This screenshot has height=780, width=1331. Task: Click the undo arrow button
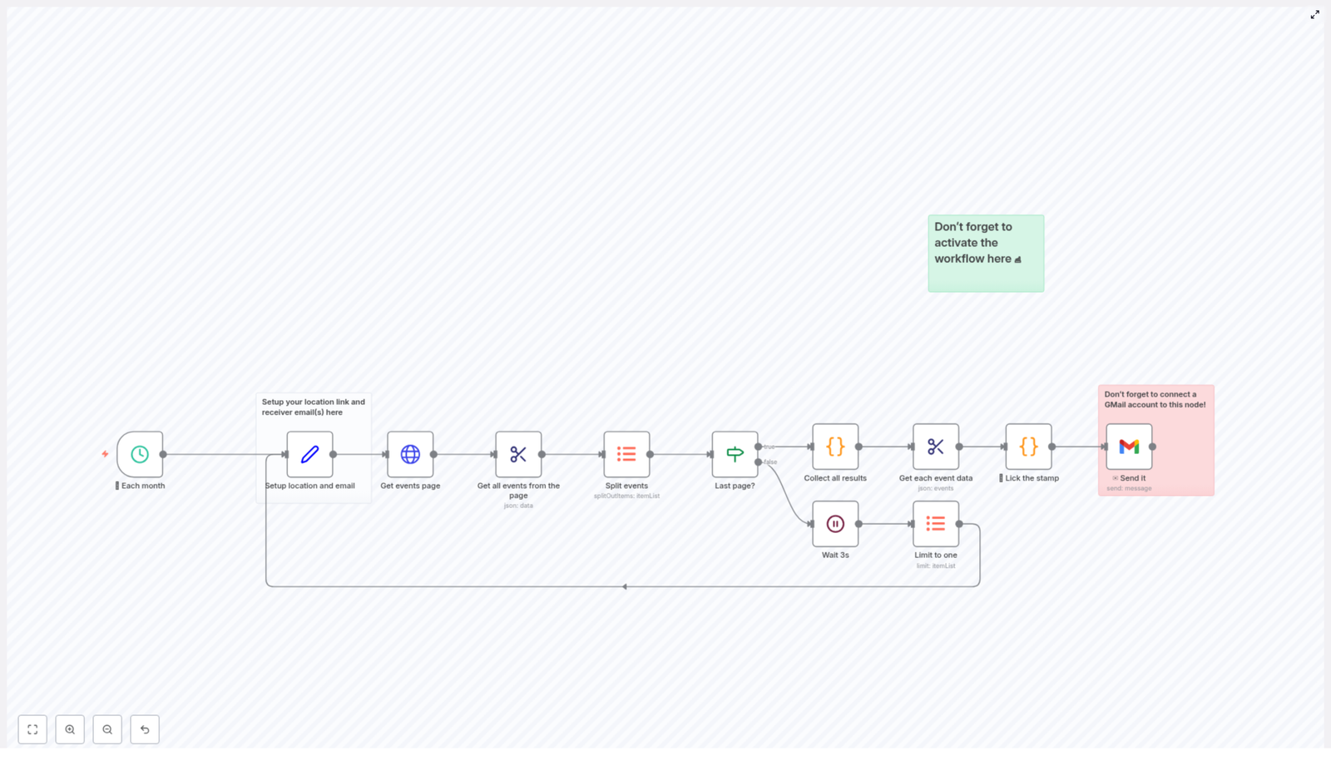click(x=145, y=729)
